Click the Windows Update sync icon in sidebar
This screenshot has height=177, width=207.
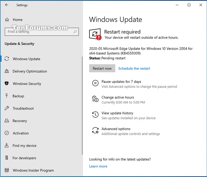[7, 59]
